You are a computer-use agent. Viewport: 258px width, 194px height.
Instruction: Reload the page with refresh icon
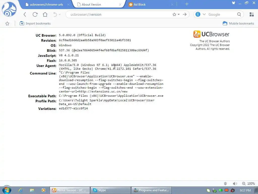click(x=35, y=14)
